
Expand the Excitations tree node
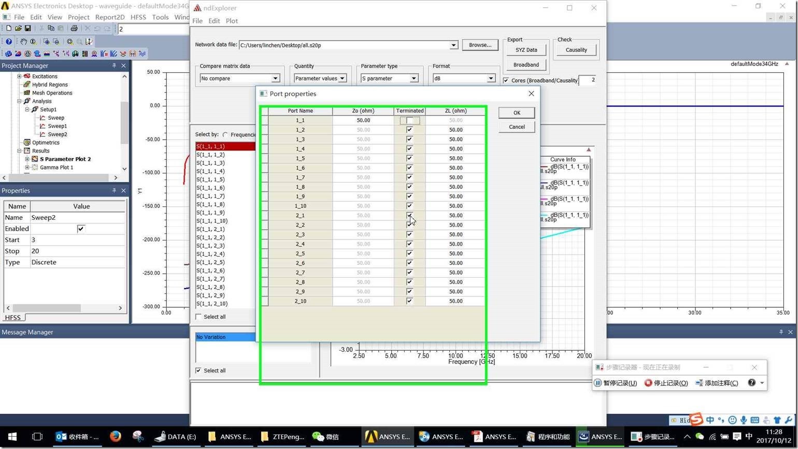coord(19,76)
